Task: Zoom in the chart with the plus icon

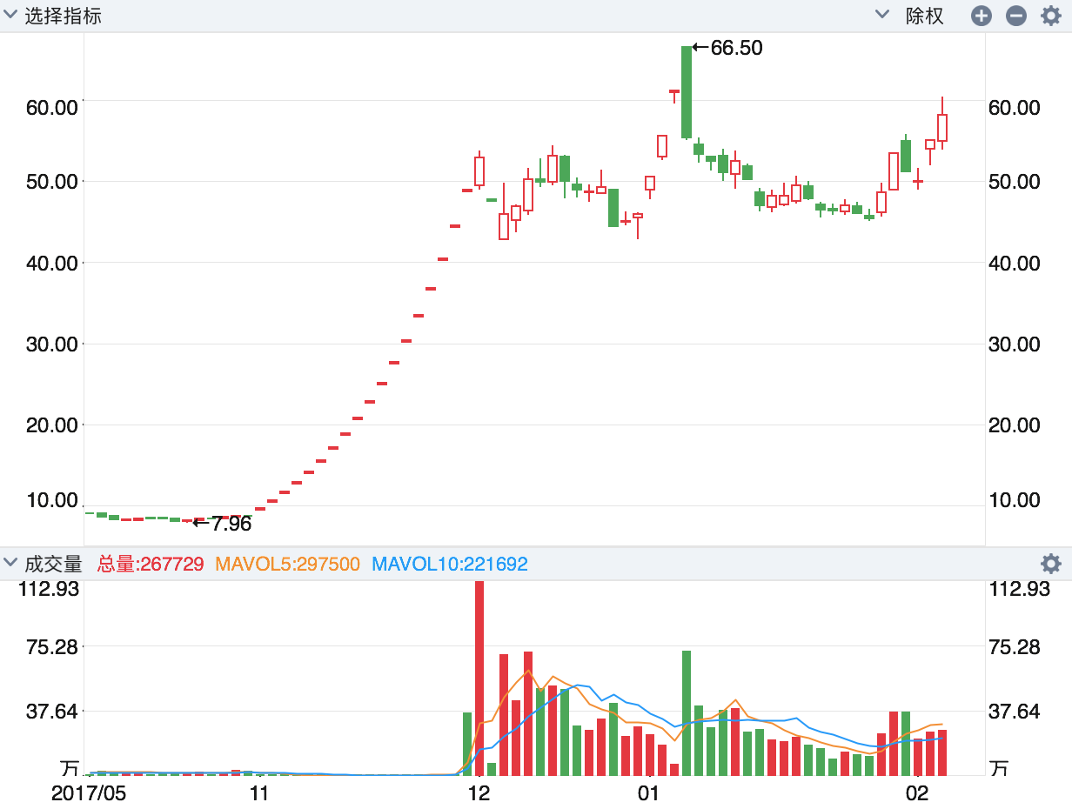Action: click(982, 16)
